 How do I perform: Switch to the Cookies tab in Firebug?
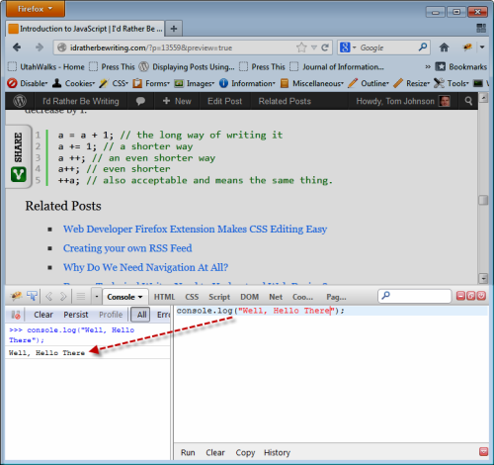(x=302, y=297)
